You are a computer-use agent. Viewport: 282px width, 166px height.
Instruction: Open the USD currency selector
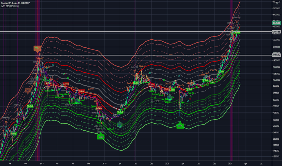[277, 3]
